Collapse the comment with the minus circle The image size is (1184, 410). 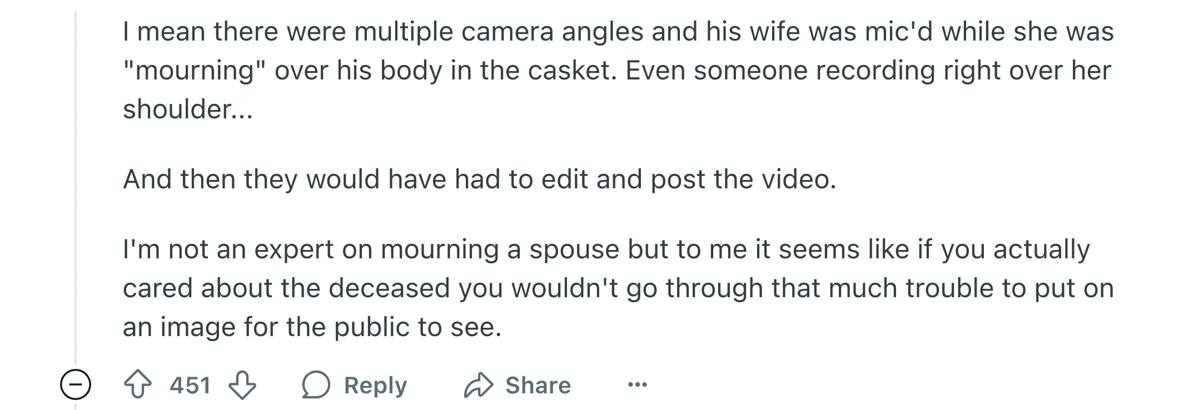coord(76,384)
